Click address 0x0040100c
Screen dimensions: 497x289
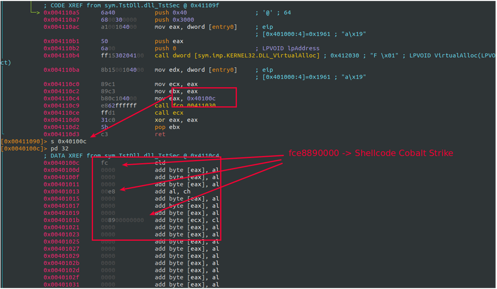61,163
